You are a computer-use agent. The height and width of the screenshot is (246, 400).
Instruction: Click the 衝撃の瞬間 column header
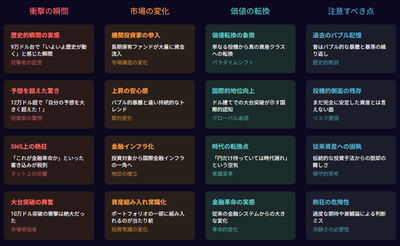[x=49, y=11]
